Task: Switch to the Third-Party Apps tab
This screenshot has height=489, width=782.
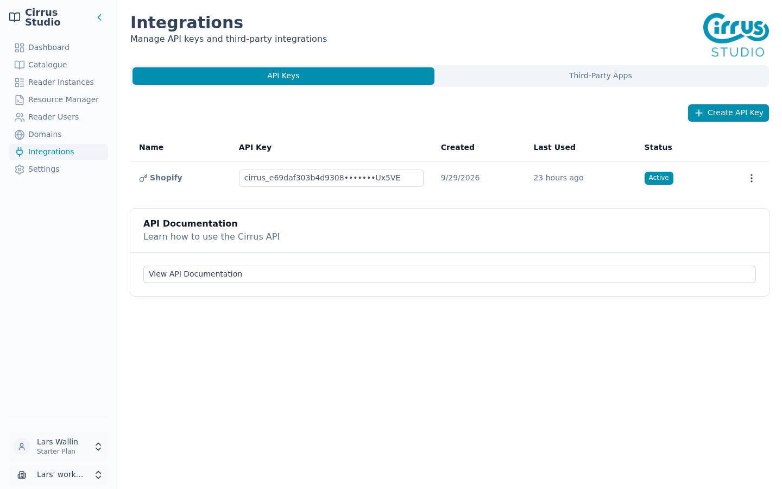Action: 601,76
